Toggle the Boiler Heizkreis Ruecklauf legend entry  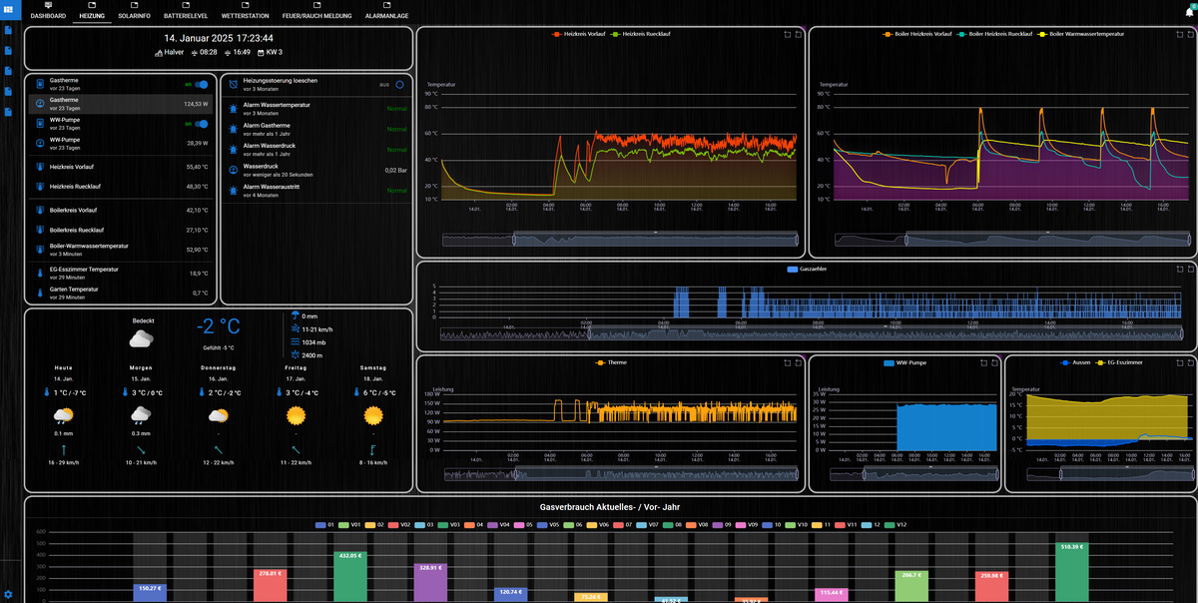pyautogui.click(x=994, y=34)
